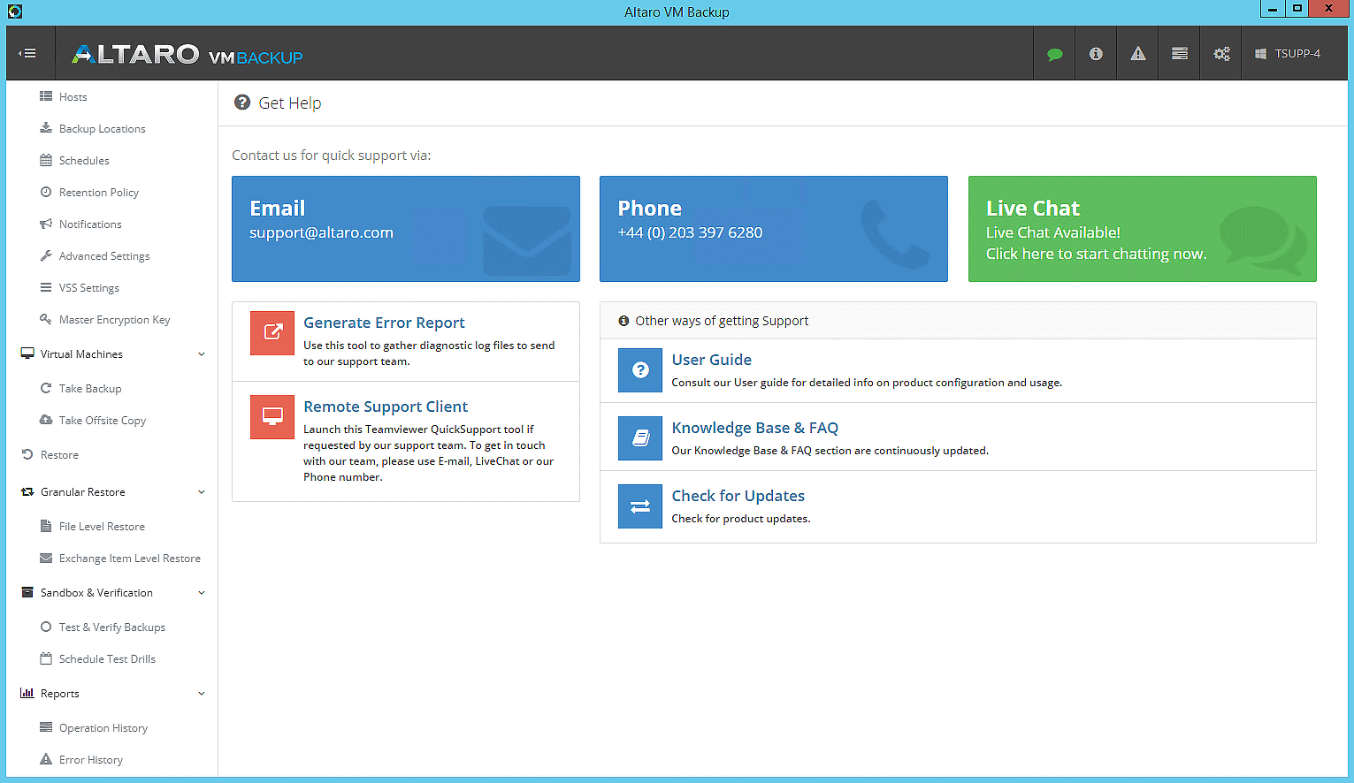
Task: Click the Altaro VM Backup logo
Action: 187,55
